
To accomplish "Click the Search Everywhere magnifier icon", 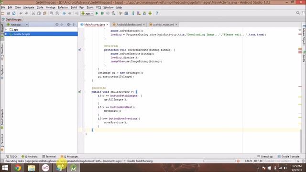I will [298, 13].
